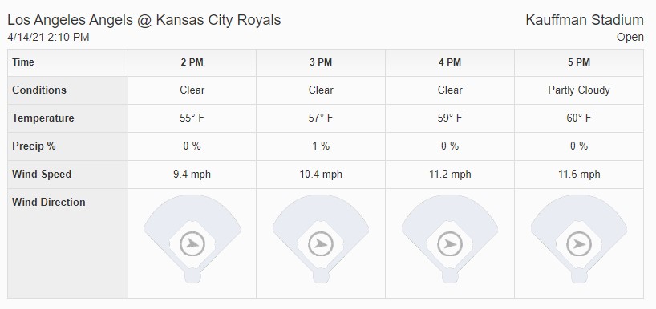Viewport: 656px width, 309px height.
Task: Click the 3 PM wind direction arrow icon
Action: click(x=321, y=244)
